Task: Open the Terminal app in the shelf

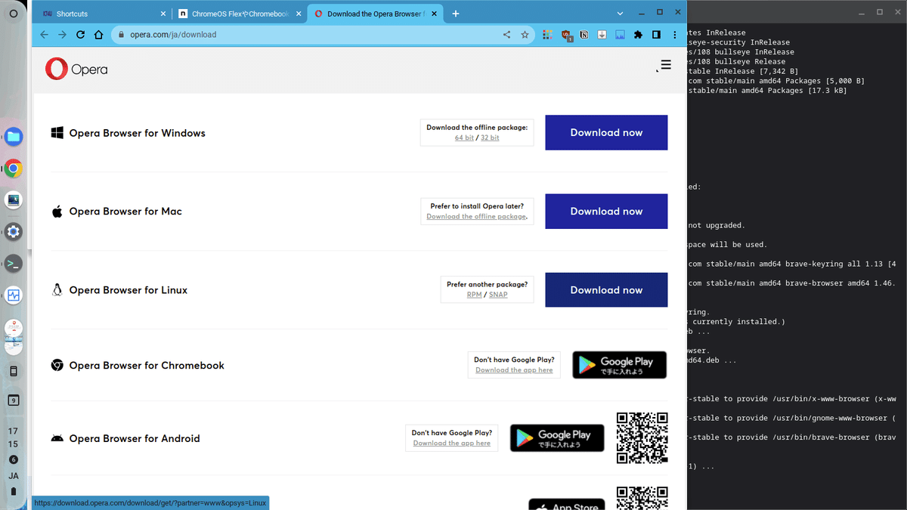Action: [x=13, y=264]
